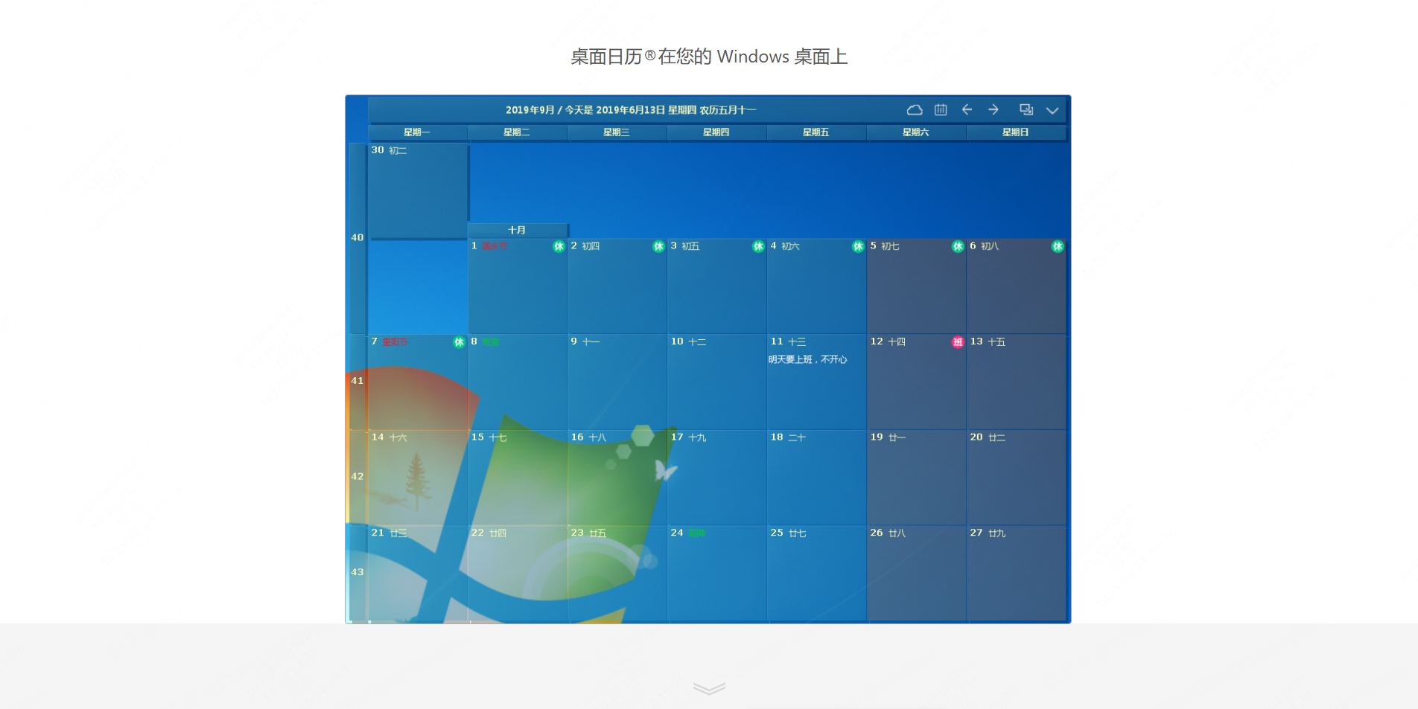Select day cell 15 十七

(518, 478)
